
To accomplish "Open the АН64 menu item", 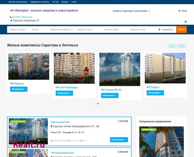I will (x=74, y=2).
